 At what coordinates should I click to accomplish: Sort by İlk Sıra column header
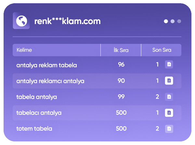pos(121,50)
